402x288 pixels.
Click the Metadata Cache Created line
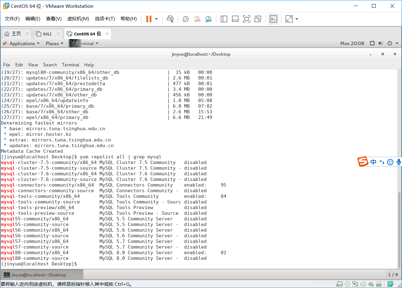[32, 151]
